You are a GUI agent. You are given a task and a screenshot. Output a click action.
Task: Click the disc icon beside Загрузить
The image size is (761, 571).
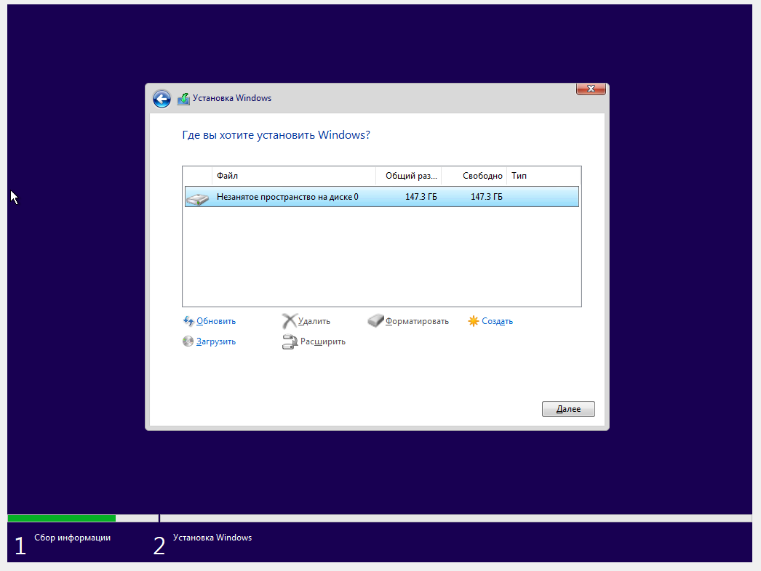pos(188,341)
